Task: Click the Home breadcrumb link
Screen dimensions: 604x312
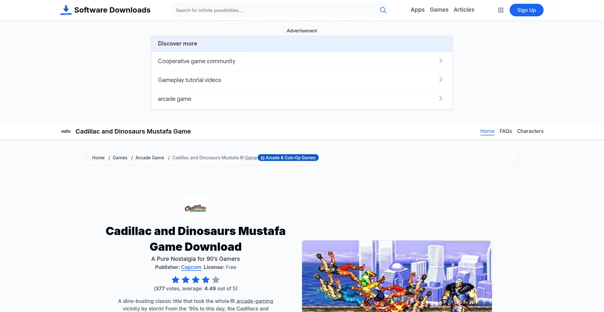Action: (98, 158)
